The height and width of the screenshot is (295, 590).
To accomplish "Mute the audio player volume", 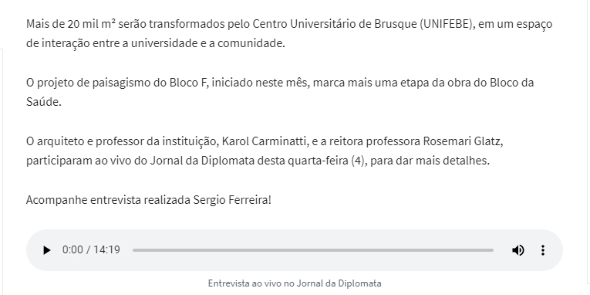I will pos(518,250).
